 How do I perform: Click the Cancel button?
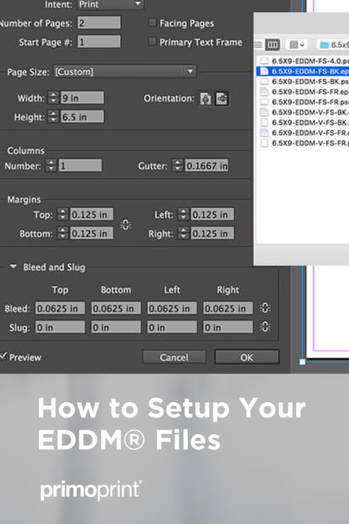click(174, 357)
